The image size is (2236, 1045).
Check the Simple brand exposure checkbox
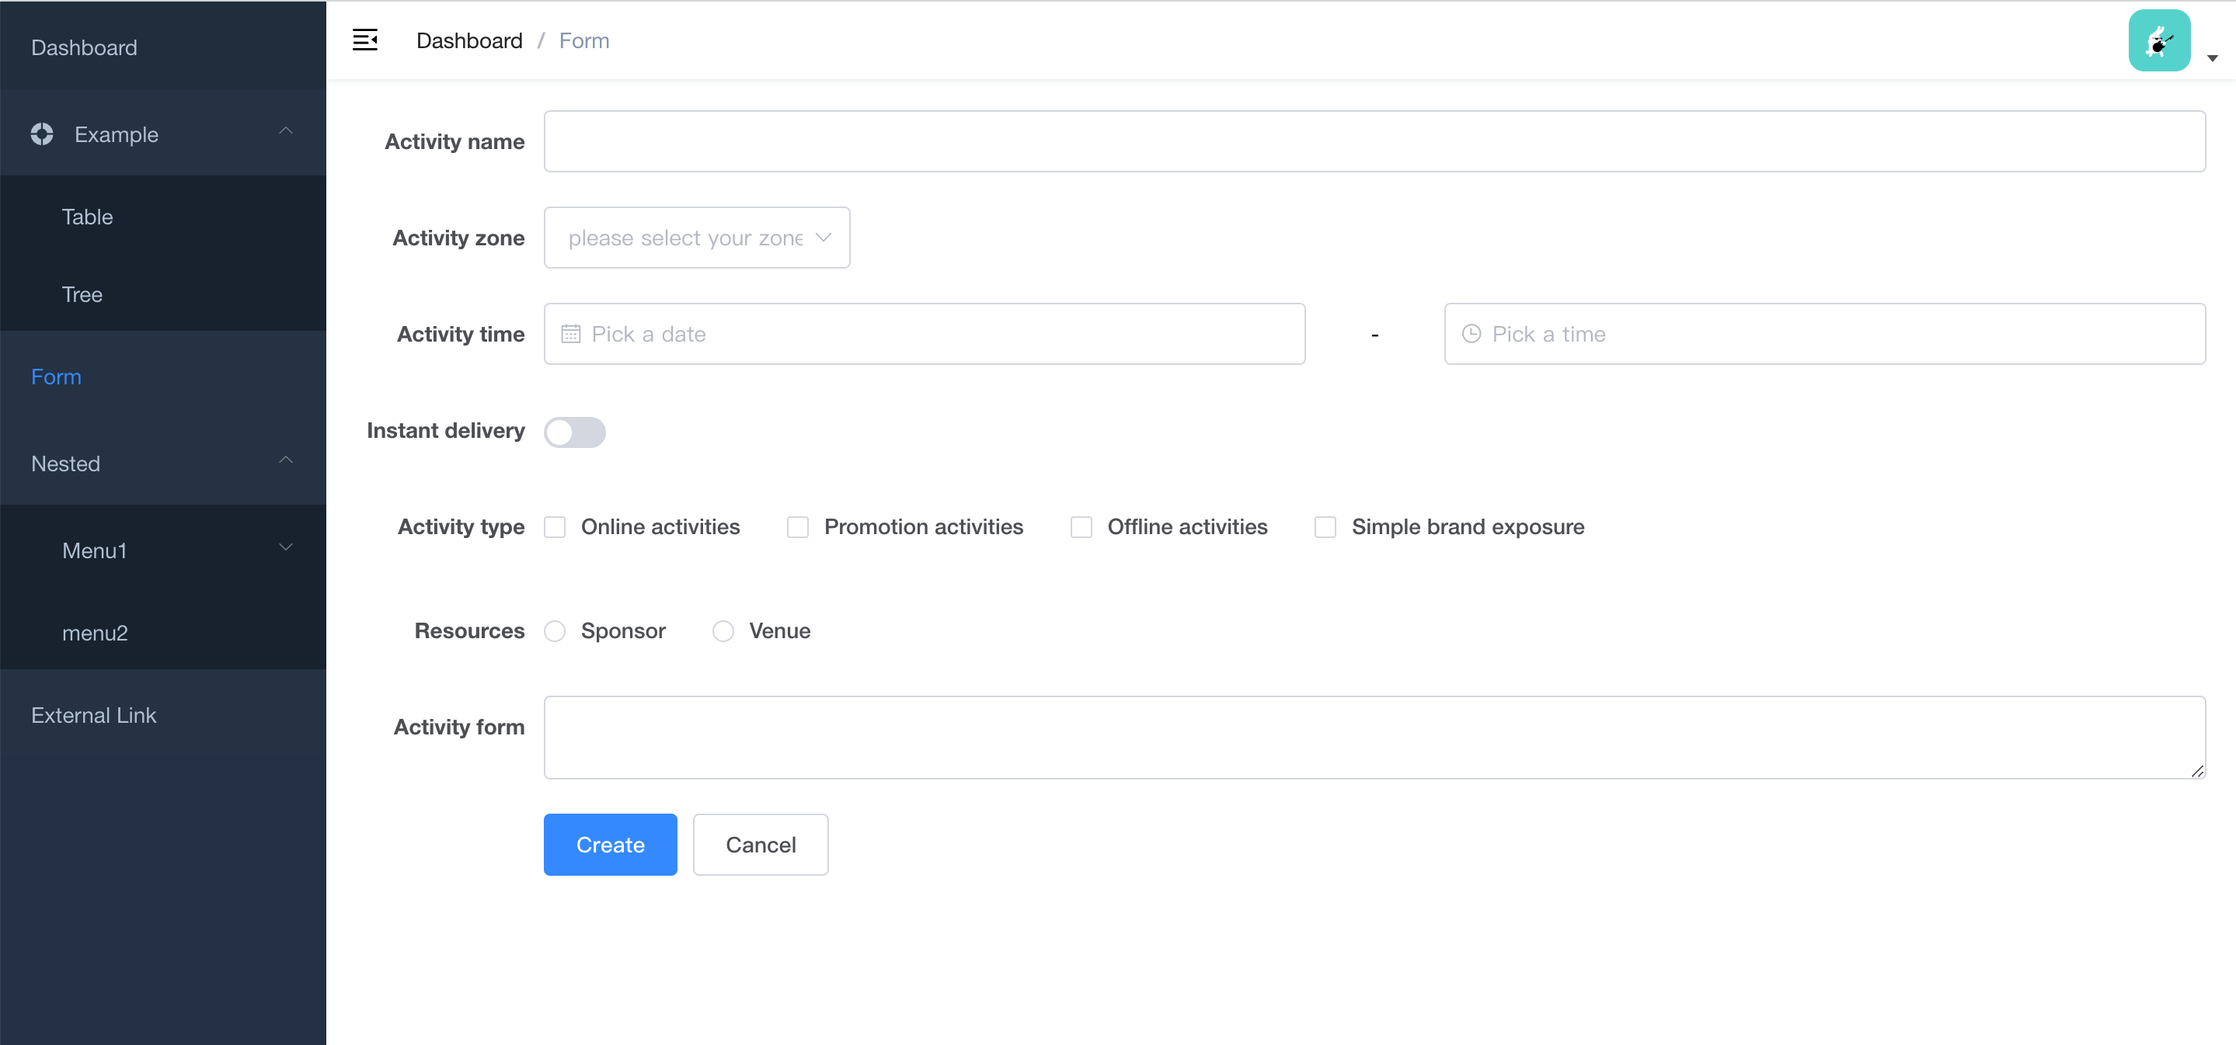tap(1325, 526)
